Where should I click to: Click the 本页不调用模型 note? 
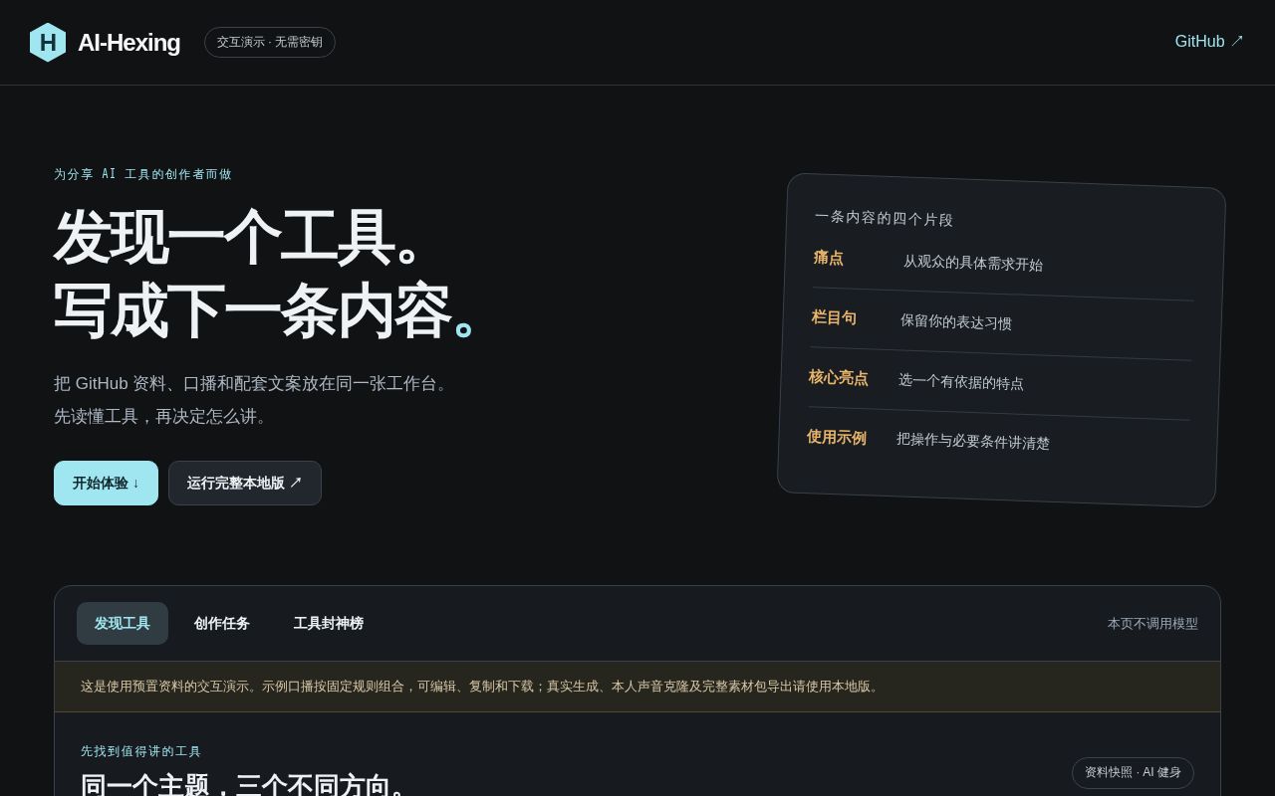point(1152,624)
